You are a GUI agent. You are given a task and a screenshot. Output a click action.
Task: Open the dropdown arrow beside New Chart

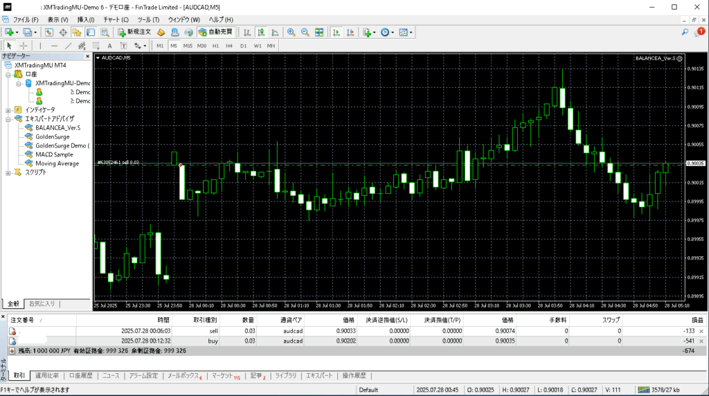click(x=17, y=32)
